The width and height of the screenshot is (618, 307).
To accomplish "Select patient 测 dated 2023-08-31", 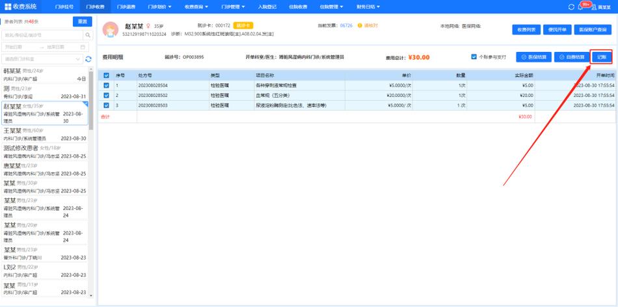I will click(44, 92).
